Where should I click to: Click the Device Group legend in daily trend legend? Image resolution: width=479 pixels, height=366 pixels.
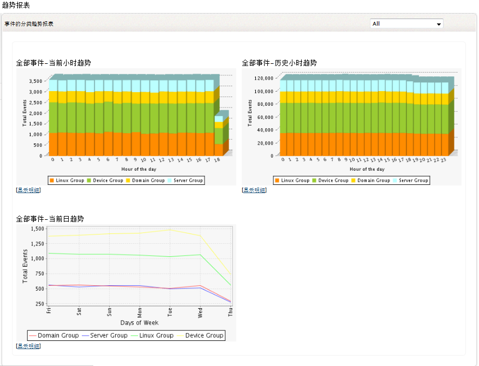[203, 335]
